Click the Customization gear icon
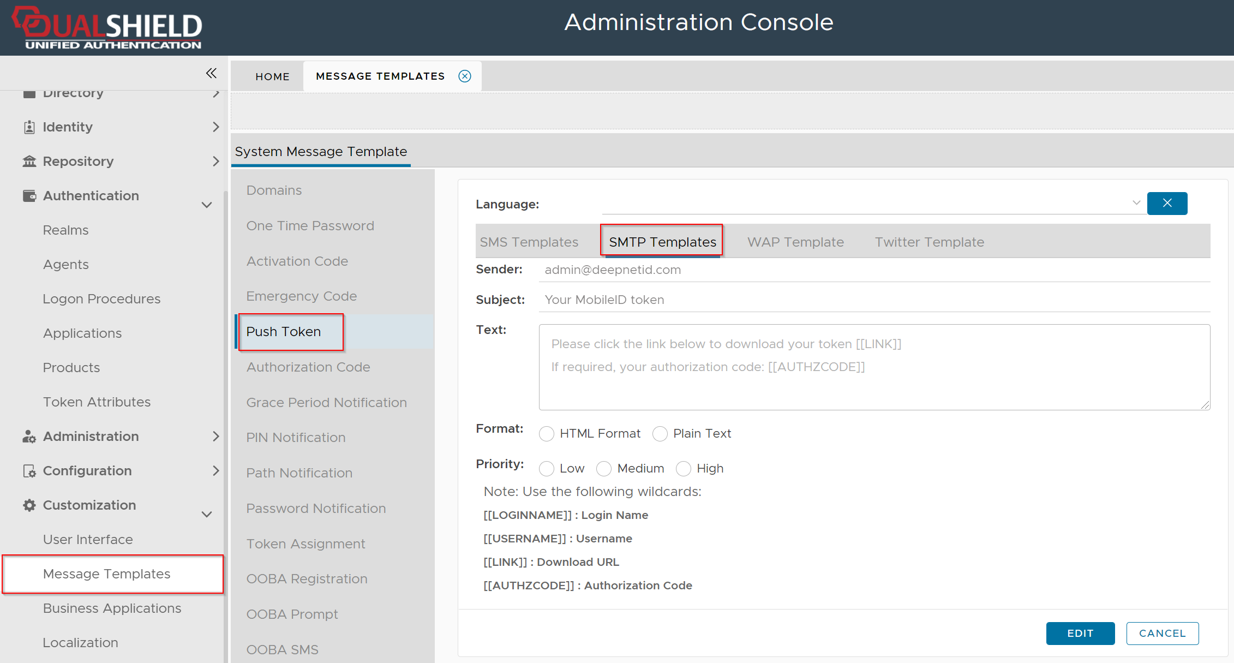This screenshot has width=1234, height=663. point(29,505)
